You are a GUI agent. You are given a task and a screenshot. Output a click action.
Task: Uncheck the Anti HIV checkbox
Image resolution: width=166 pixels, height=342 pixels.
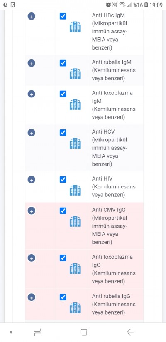coord(63,179)
